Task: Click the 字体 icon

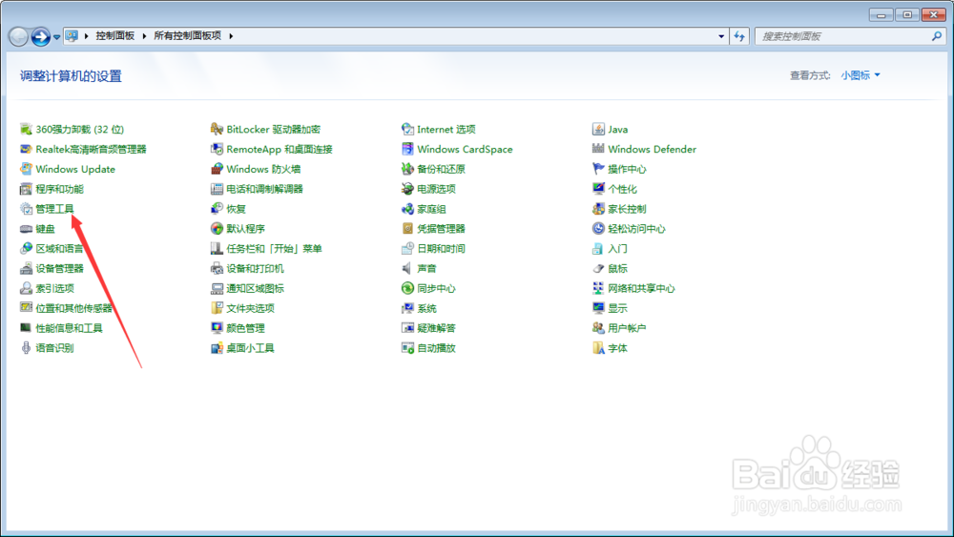Action: tap(598, 348)
